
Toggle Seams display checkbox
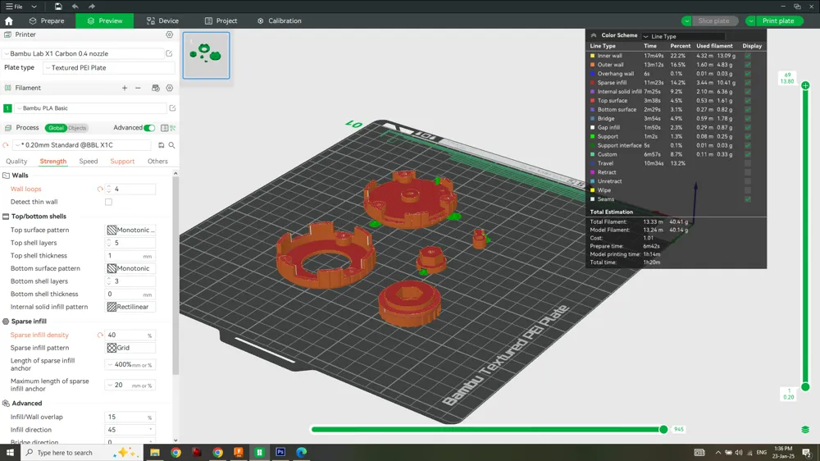click(748, 199)
